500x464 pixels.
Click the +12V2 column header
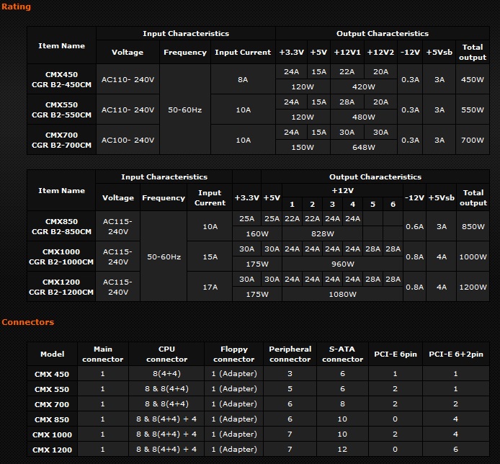(380, 53)
